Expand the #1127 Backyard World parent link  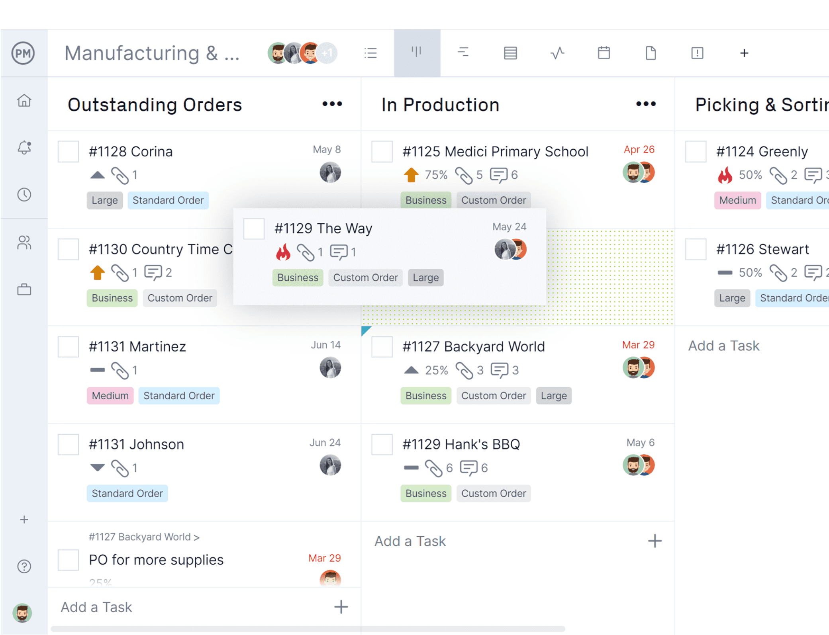click(144, 537)
